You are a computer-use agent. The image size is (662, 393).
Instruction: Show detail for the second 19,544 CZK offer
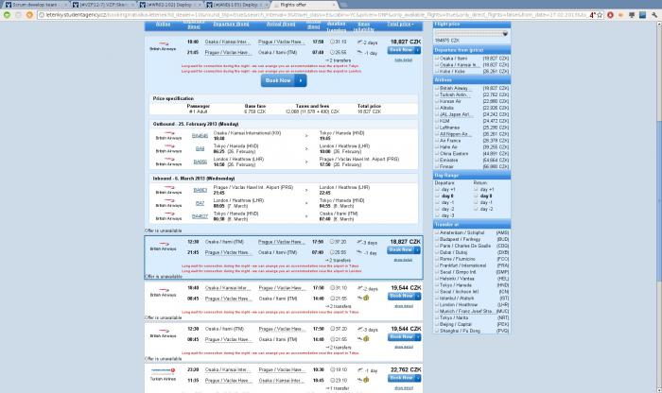coord(403,347)
